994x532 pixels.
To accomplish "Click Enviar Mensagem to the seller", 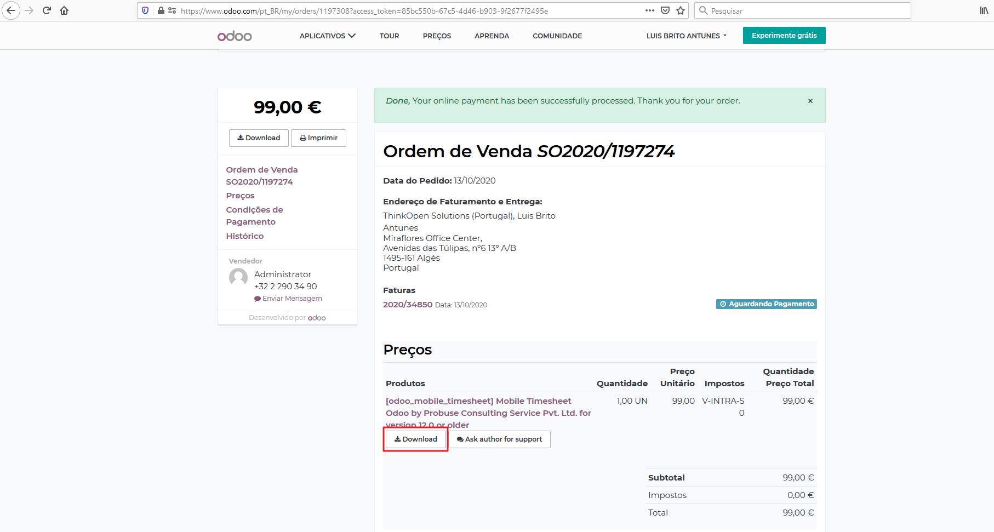I will click(x=288, y=299).
